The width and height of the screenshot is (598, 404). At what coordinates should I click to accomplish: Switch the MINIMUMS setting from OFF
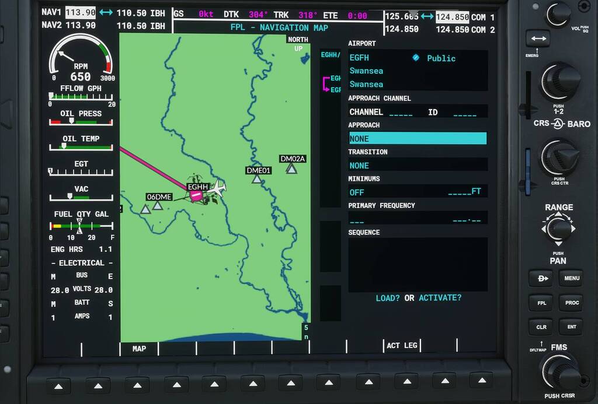pyautogui.click(x=357, y=192)
